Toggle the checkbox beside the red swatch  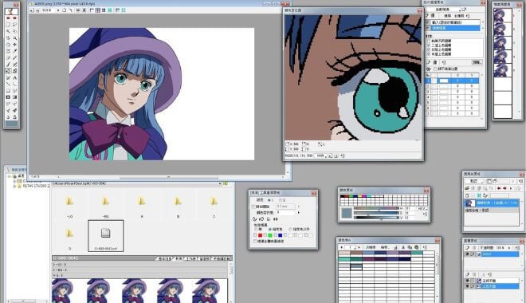(x=255, y=235)
